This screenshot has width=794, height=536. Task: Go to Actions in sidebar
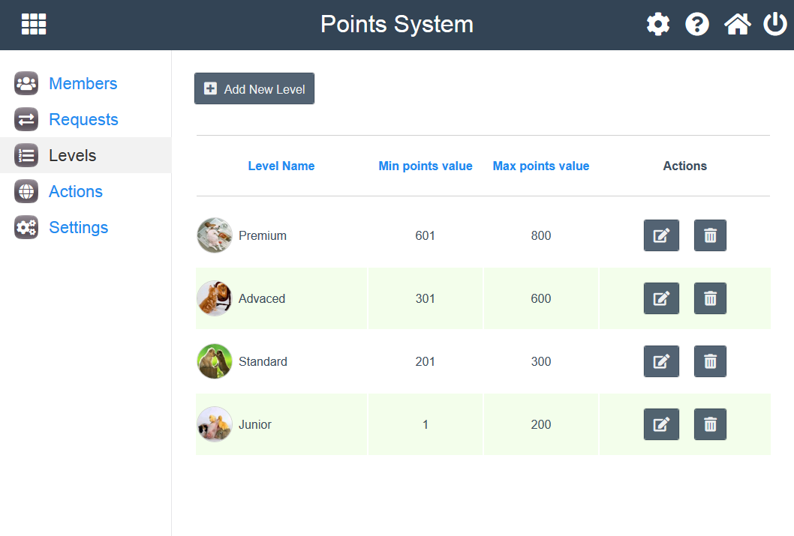tap(75, 191)
